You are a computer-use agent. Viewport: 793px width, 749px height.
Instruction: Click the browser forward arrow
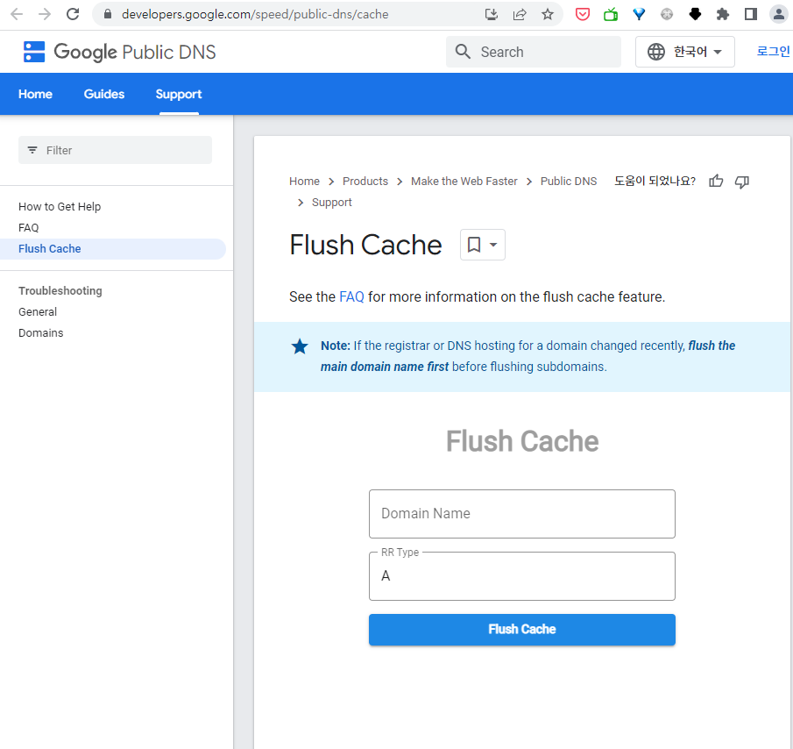[45, 14]
